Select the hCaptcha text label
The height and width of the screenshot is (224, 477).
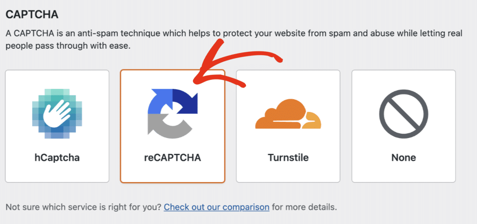(x=57, y=157)
